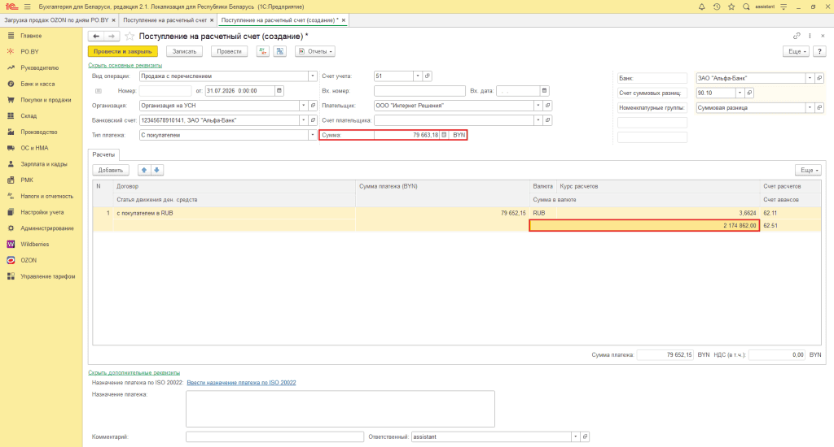This screenshot has width=834, height=447.
Task: Show Дт/Кт postings icon
Action: (263, 51)
